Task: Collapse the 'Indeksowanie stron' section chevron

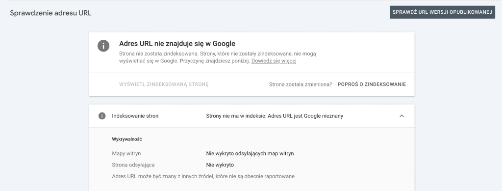Action: (402, 116)
